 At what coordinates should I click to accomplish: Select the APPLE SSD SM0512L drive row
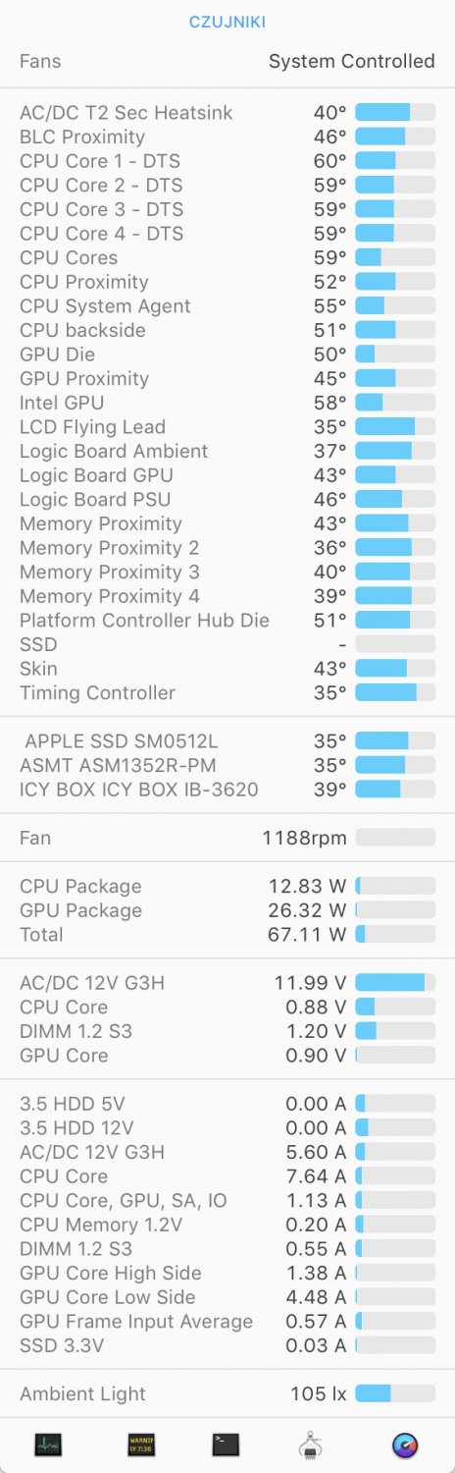pyautogui.click(x=227, y=741)
